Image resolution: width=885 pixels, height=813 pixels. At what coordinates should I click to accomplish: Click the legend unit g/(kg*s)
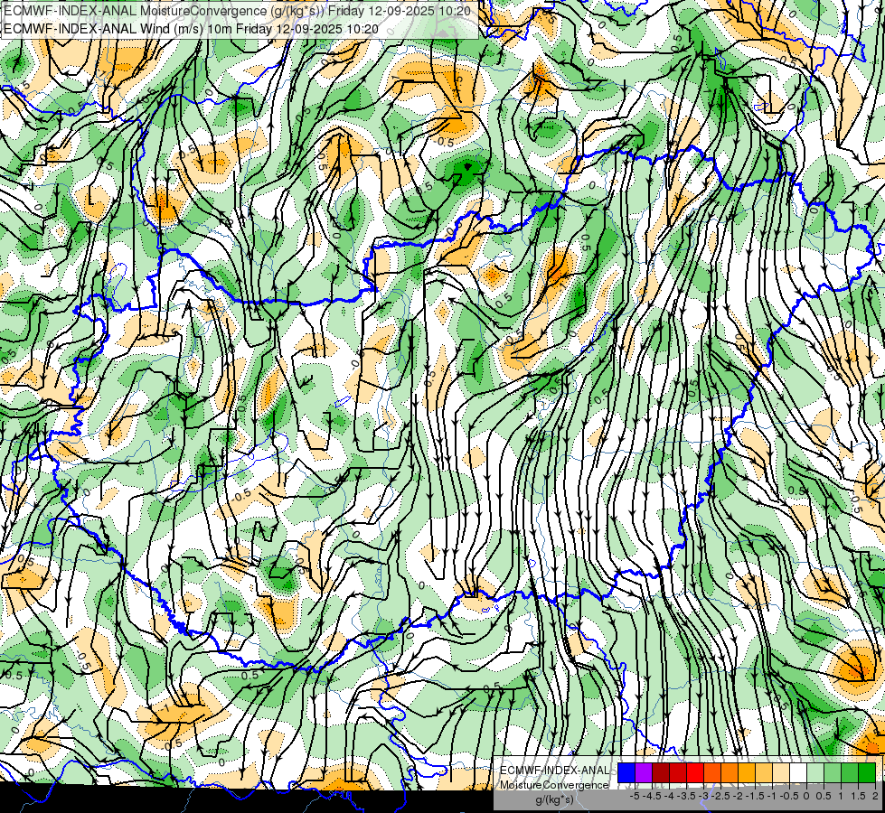coord(554,799)
